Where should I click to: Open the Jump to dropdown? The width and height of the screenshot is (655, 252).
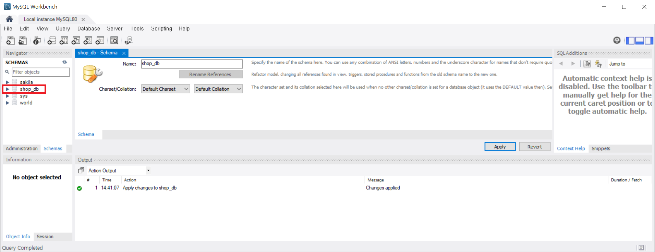(629, 64)
